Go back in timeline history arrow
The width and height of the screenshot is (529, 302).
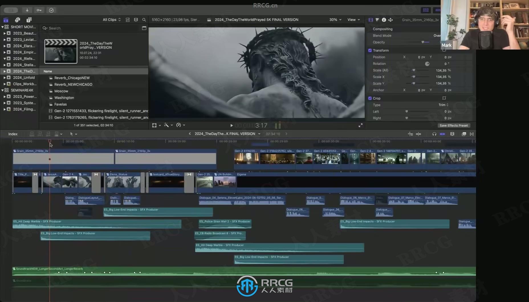(x=190, y=134)
